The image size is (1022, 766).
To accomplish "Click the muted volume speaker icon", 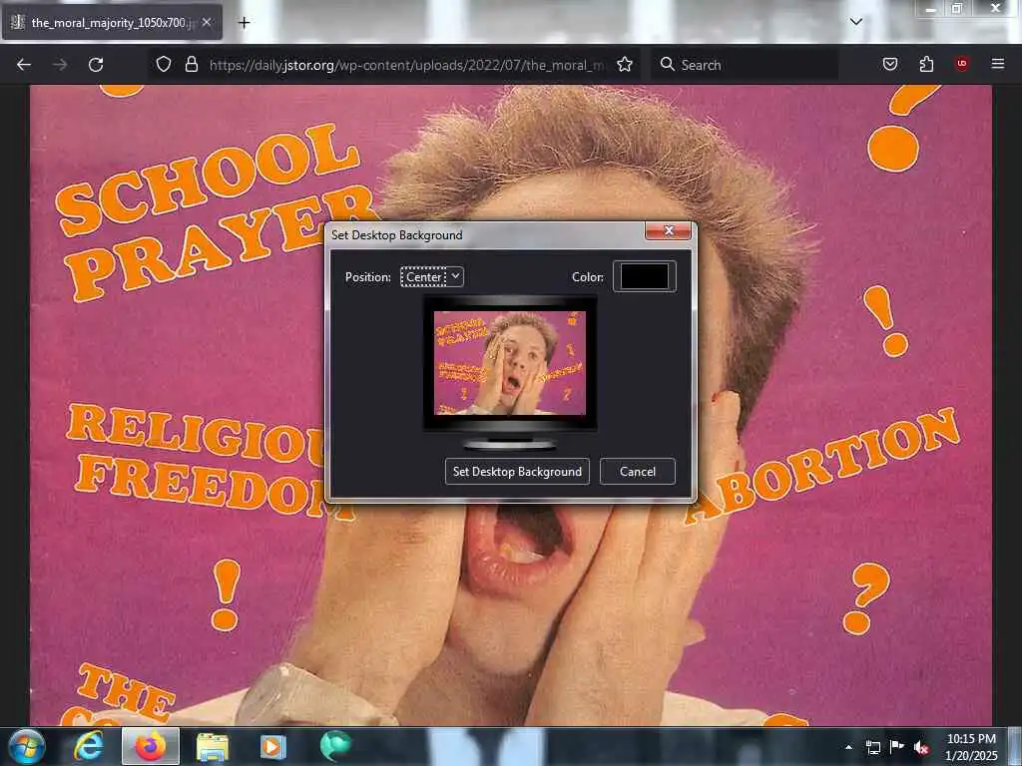I will pos(921,747).
